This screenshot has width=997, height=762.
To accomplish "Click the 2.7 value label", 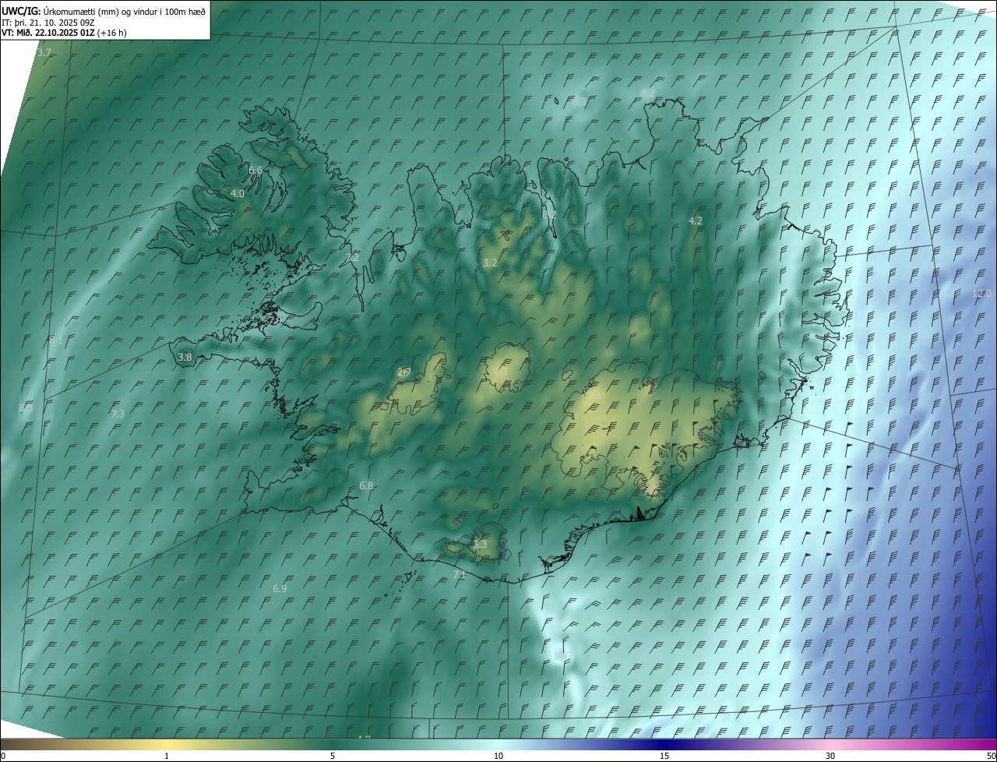I will point(403,372).
